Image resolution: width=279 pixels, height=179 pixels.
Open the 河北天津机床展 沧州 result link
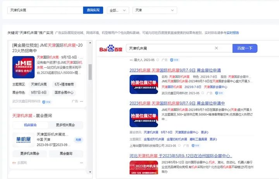click(181, 156)
